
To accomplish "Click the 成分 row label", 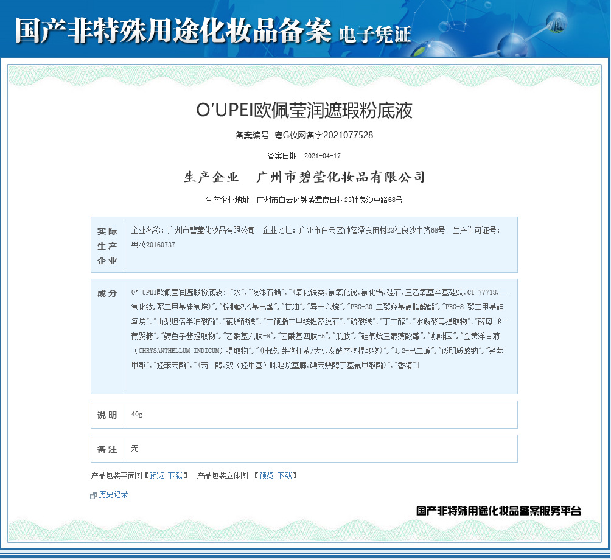I will tap(107, 293).
